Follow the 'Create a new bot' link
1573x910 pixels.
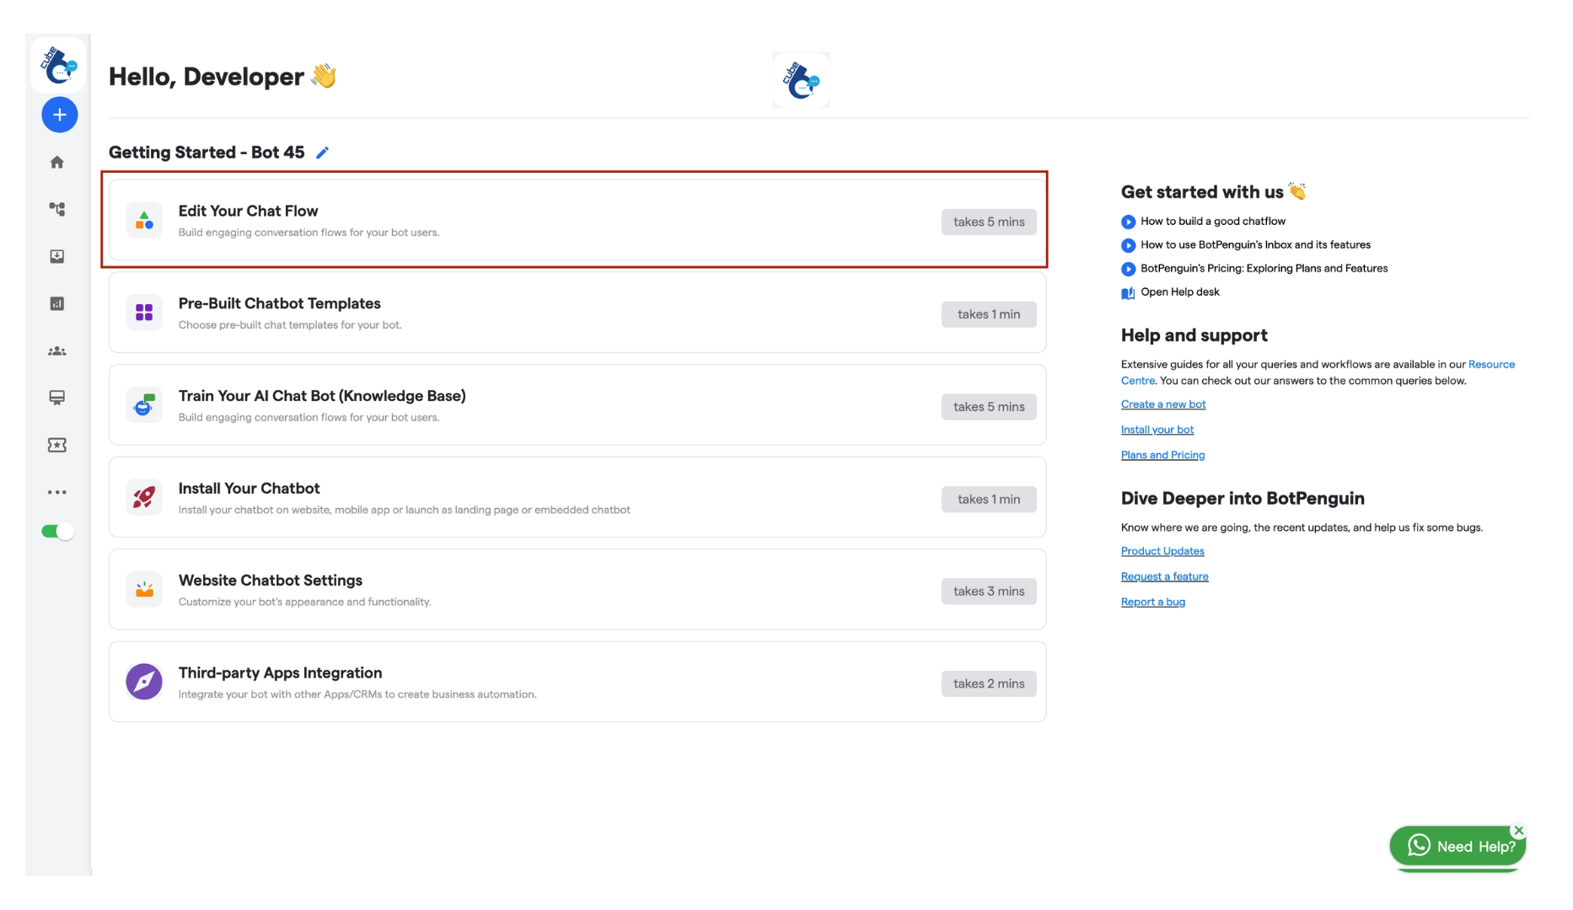pos(1163,404)
